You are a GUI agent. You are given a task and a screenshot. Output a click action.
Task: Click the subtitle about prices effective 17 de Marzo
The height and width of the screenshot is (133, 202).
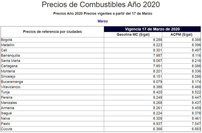point(102,14)
